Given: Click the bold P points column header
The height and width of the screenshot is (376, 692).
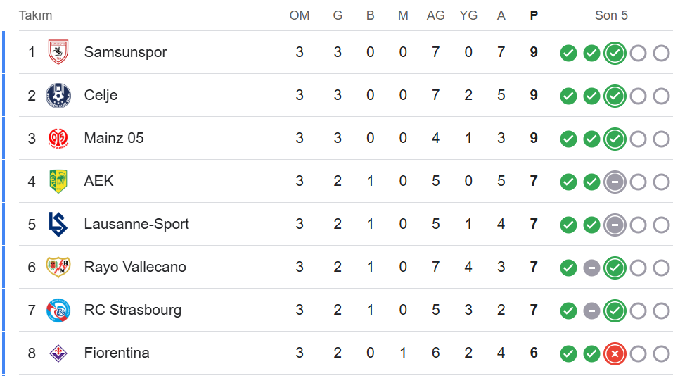Looking at the screenshot, I should pyautogui.click(x=534, y=15).
